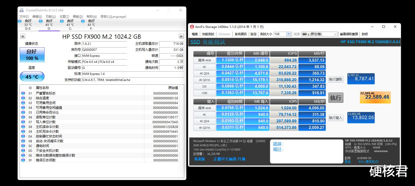Click the status orb for attribute 06 读取单位计数
415x186 pixels.
click(23, 117)
